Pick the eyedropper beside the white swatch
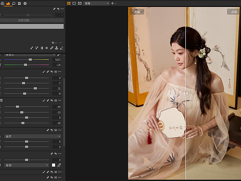241x181 pixels. tap(59, 165)
